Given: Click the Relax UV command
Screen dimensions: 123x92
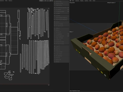Looking at the screenshot, I should tap(61, 50).
